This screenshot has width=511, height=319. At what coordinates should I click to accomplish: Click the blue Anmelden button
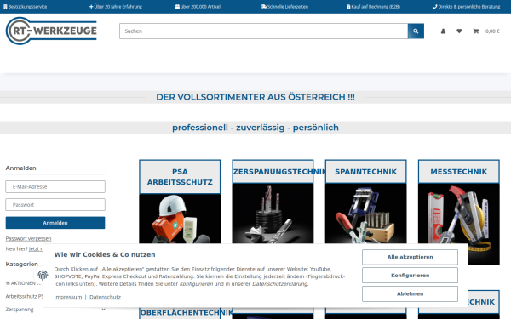coord(55,223)
